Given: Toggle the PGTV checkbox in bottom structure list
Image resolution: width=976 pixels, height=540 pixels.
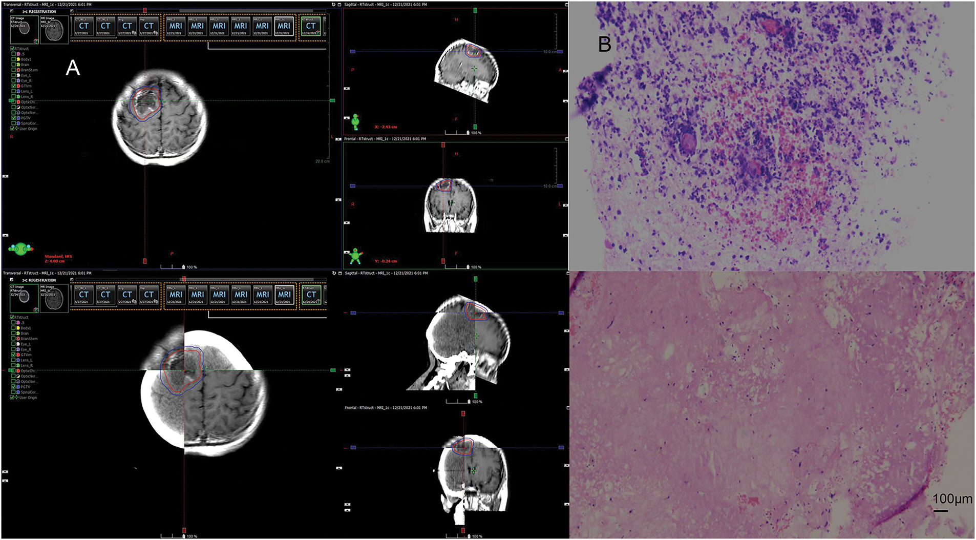Looking at the screenshot, I should click(13, 387).
